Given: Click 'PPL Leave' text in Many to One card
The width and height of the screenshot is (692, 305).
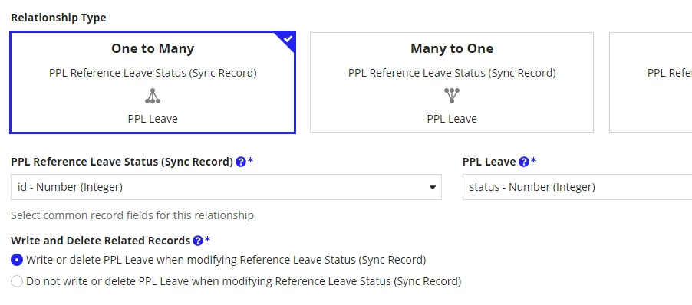Looking at the screenshot, I should pyautogui.click(x=451, y=119).
